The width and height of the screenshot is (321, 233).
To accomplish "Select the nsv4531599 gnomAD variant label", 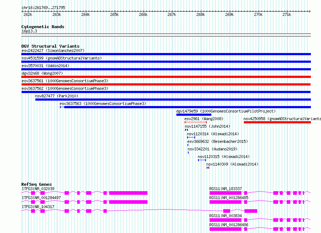I will pos(62,58).
